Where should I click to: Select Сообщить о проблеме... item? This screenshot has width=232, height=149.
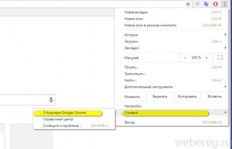[x=74, y=126]
